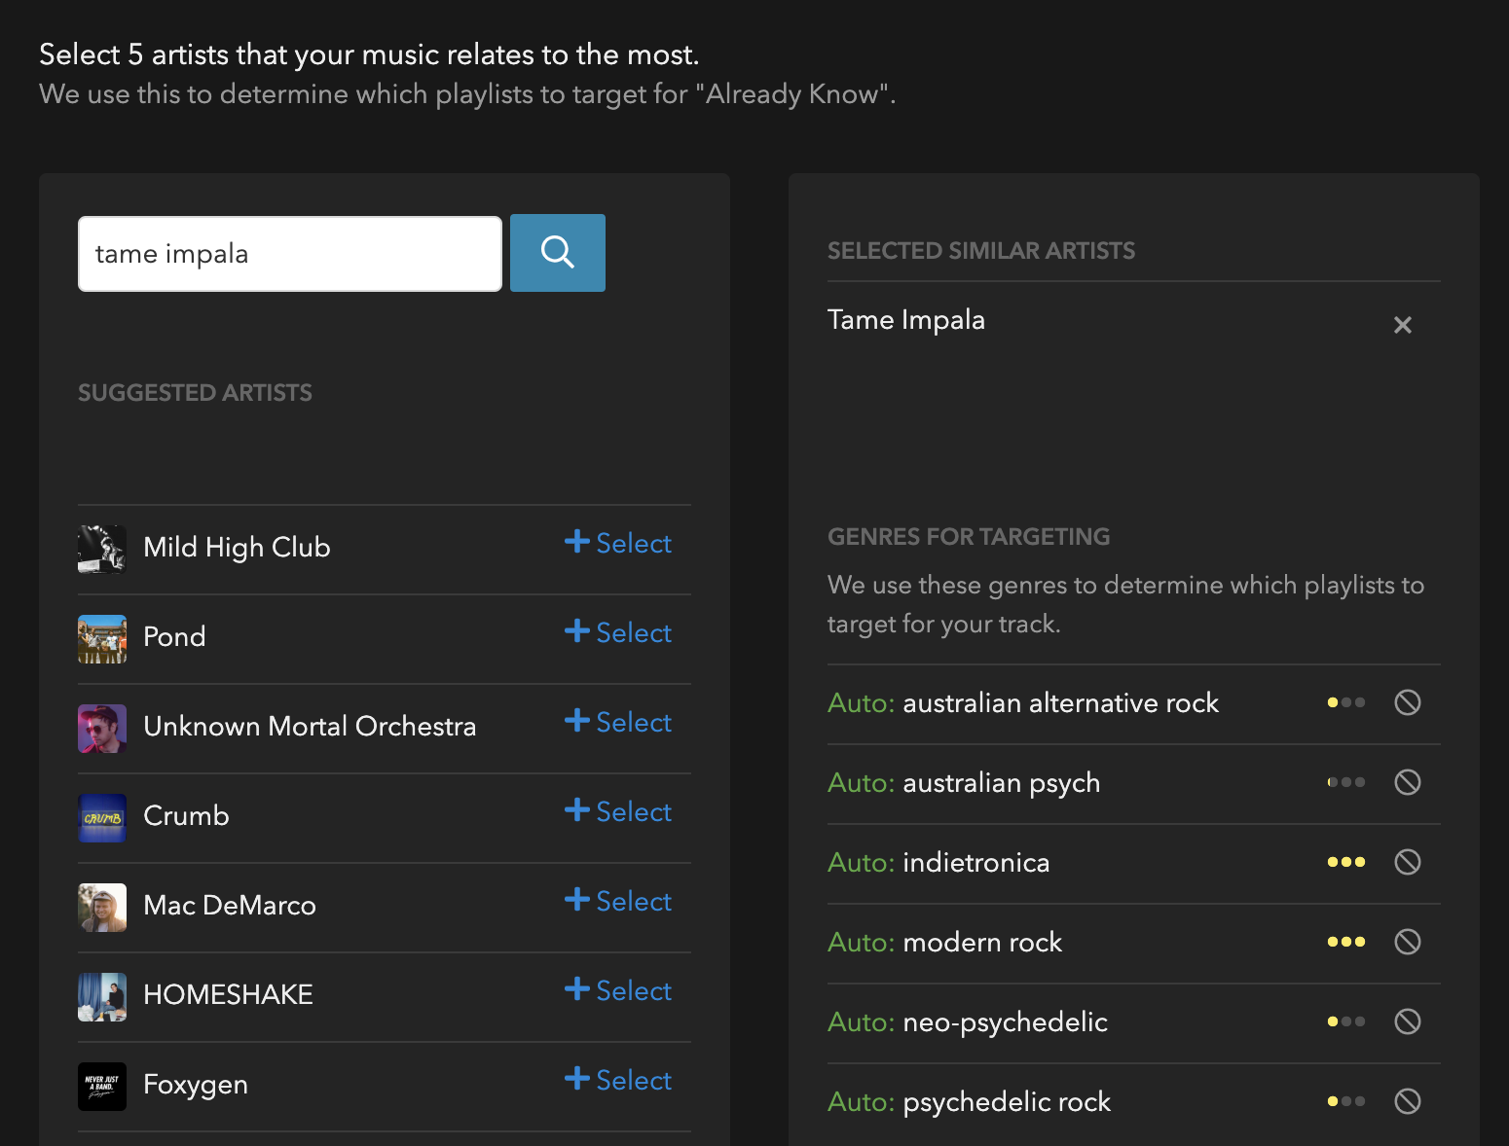
Task: Click the psychedelic rock genre label
Action: click(x=1007, y=1102)
